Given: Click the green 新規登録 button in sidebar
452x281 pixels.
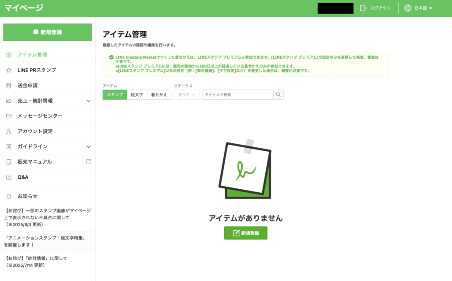Looking at the screenshot, I should pos(48,32).
